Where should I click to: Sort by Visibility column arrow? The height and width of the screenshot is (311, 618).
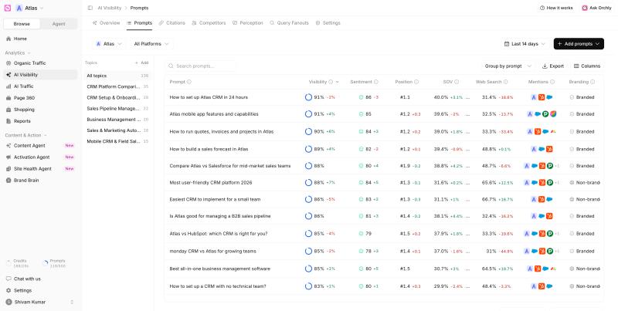tap(338, 82)
